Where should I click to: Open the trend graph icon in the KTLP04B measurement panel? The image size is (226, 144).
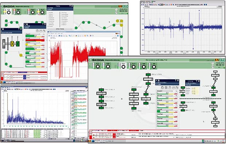click(x=41, y=30)
